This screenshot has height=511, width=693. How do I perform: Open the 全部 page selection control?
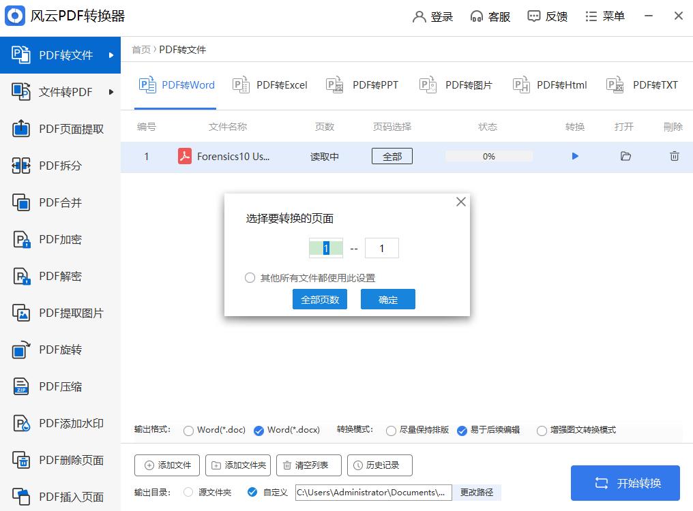pyautogui.click(x=392, y=156)
